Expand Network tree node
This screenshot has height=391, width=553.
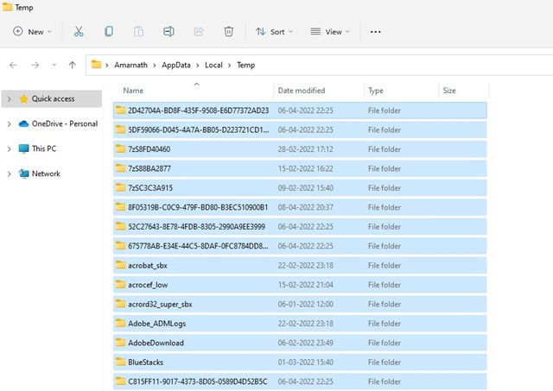(x=10, y=174)
